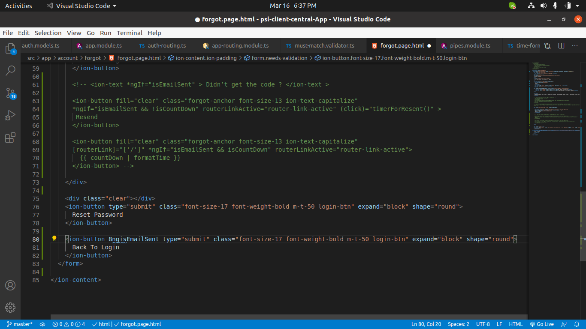Image resolution: width=586 pixels, height=329 pixels.
Task: Open the editor More Actions ellipsis menu
Action: tap(575, 46)
